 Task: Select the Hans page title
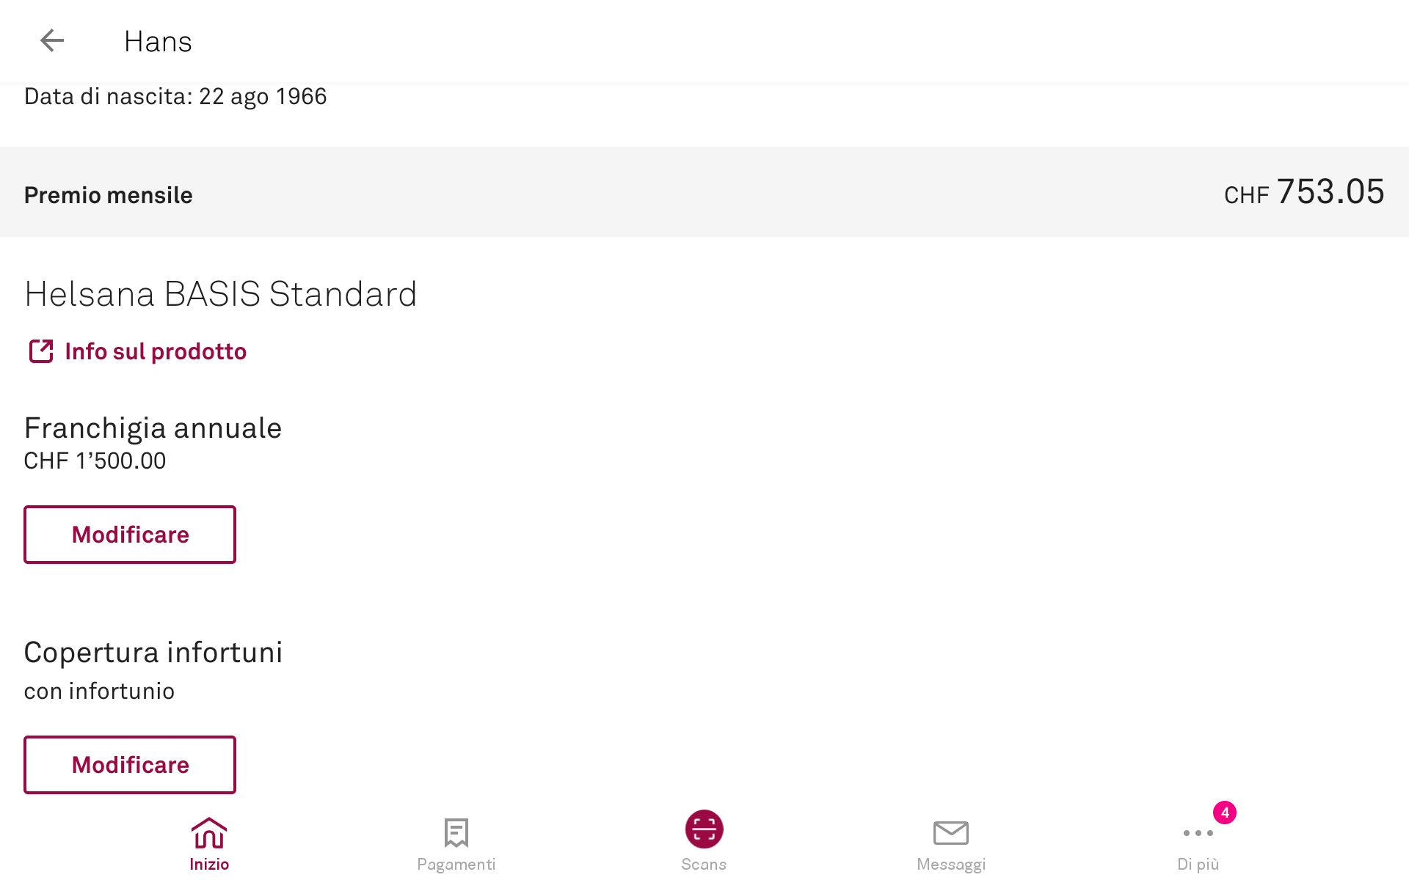(158, 42)
